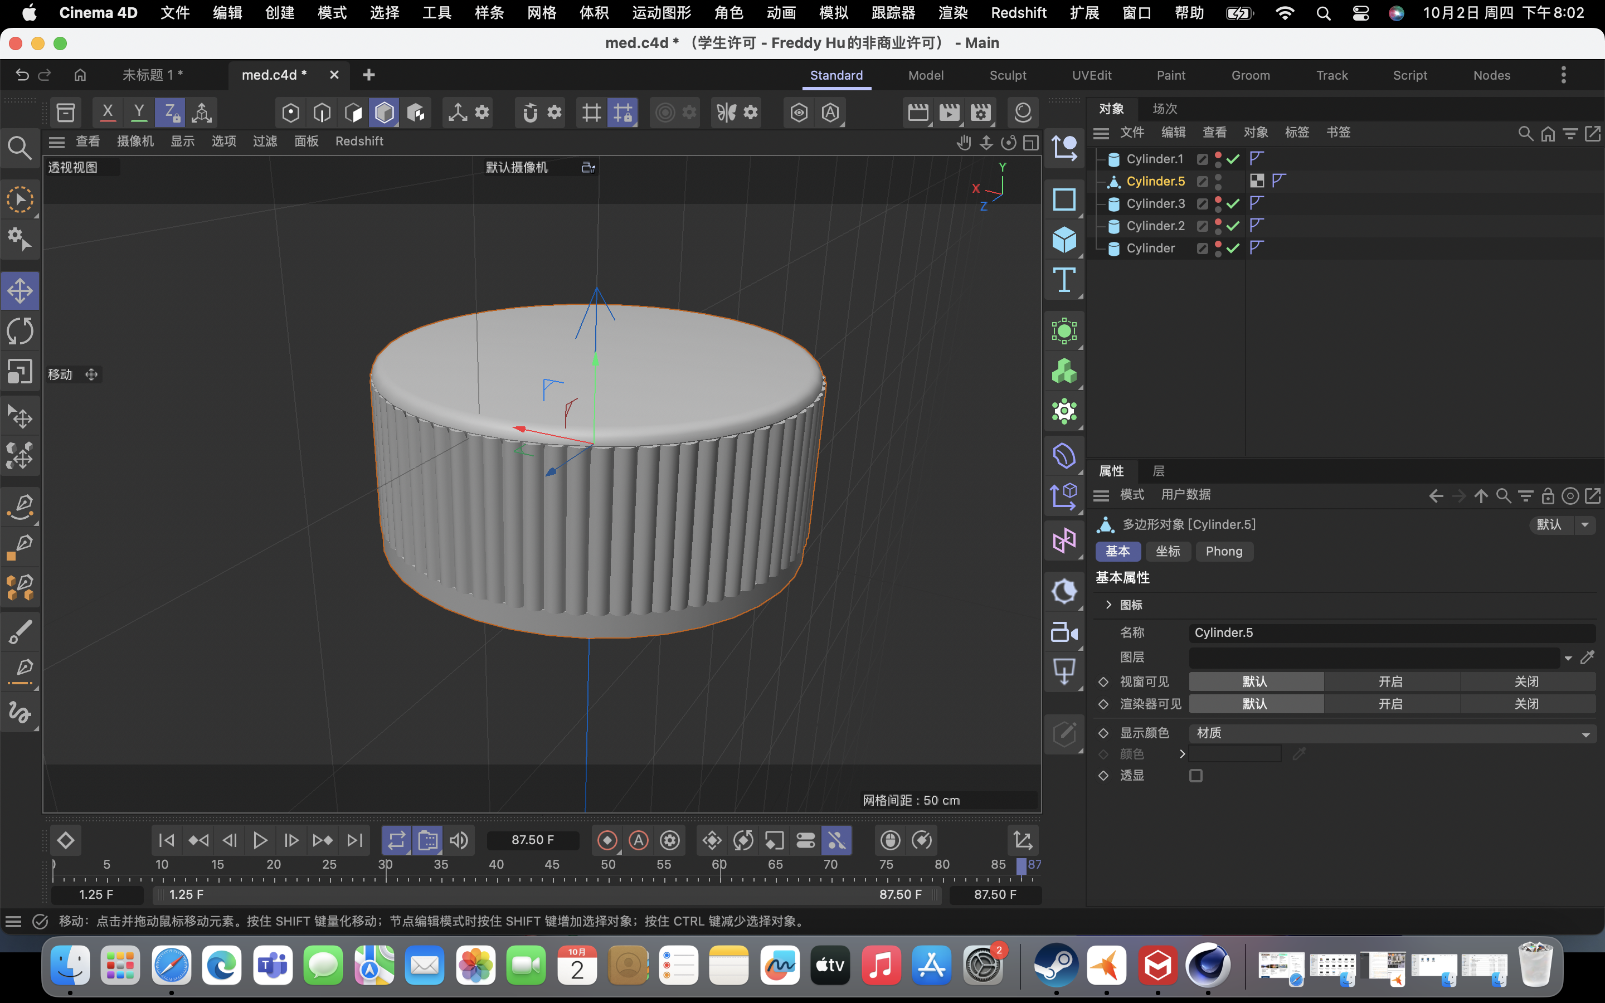
Task: Open the 图层 layer dropdown arrow
Action: coord(1568,658)
